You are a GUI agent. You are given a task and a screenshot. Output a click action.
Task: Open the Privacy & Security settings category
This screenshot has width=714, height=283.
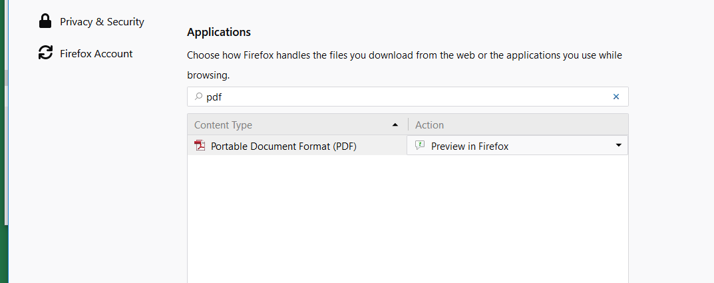pyautogui.click(x=102, y=21)
